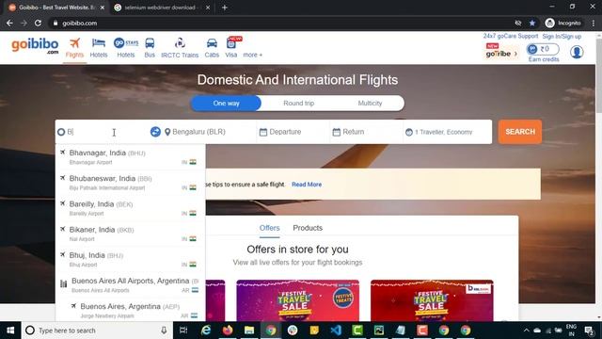The height and width of the screenshot is (339, 602).
Task: Open the user profile avatar
Action: click(577, 52)
